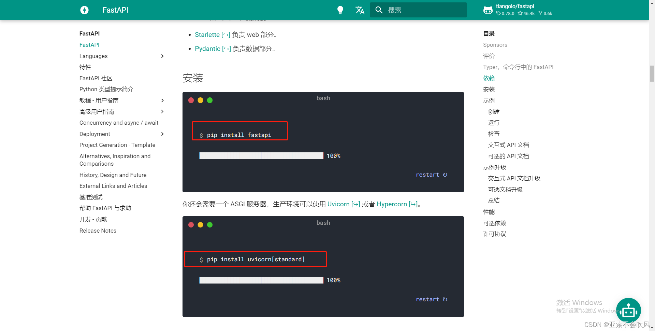Jump to 运行 subsection in contents
Viewport: 655px width, 331px height.
(x=494, y=123)
